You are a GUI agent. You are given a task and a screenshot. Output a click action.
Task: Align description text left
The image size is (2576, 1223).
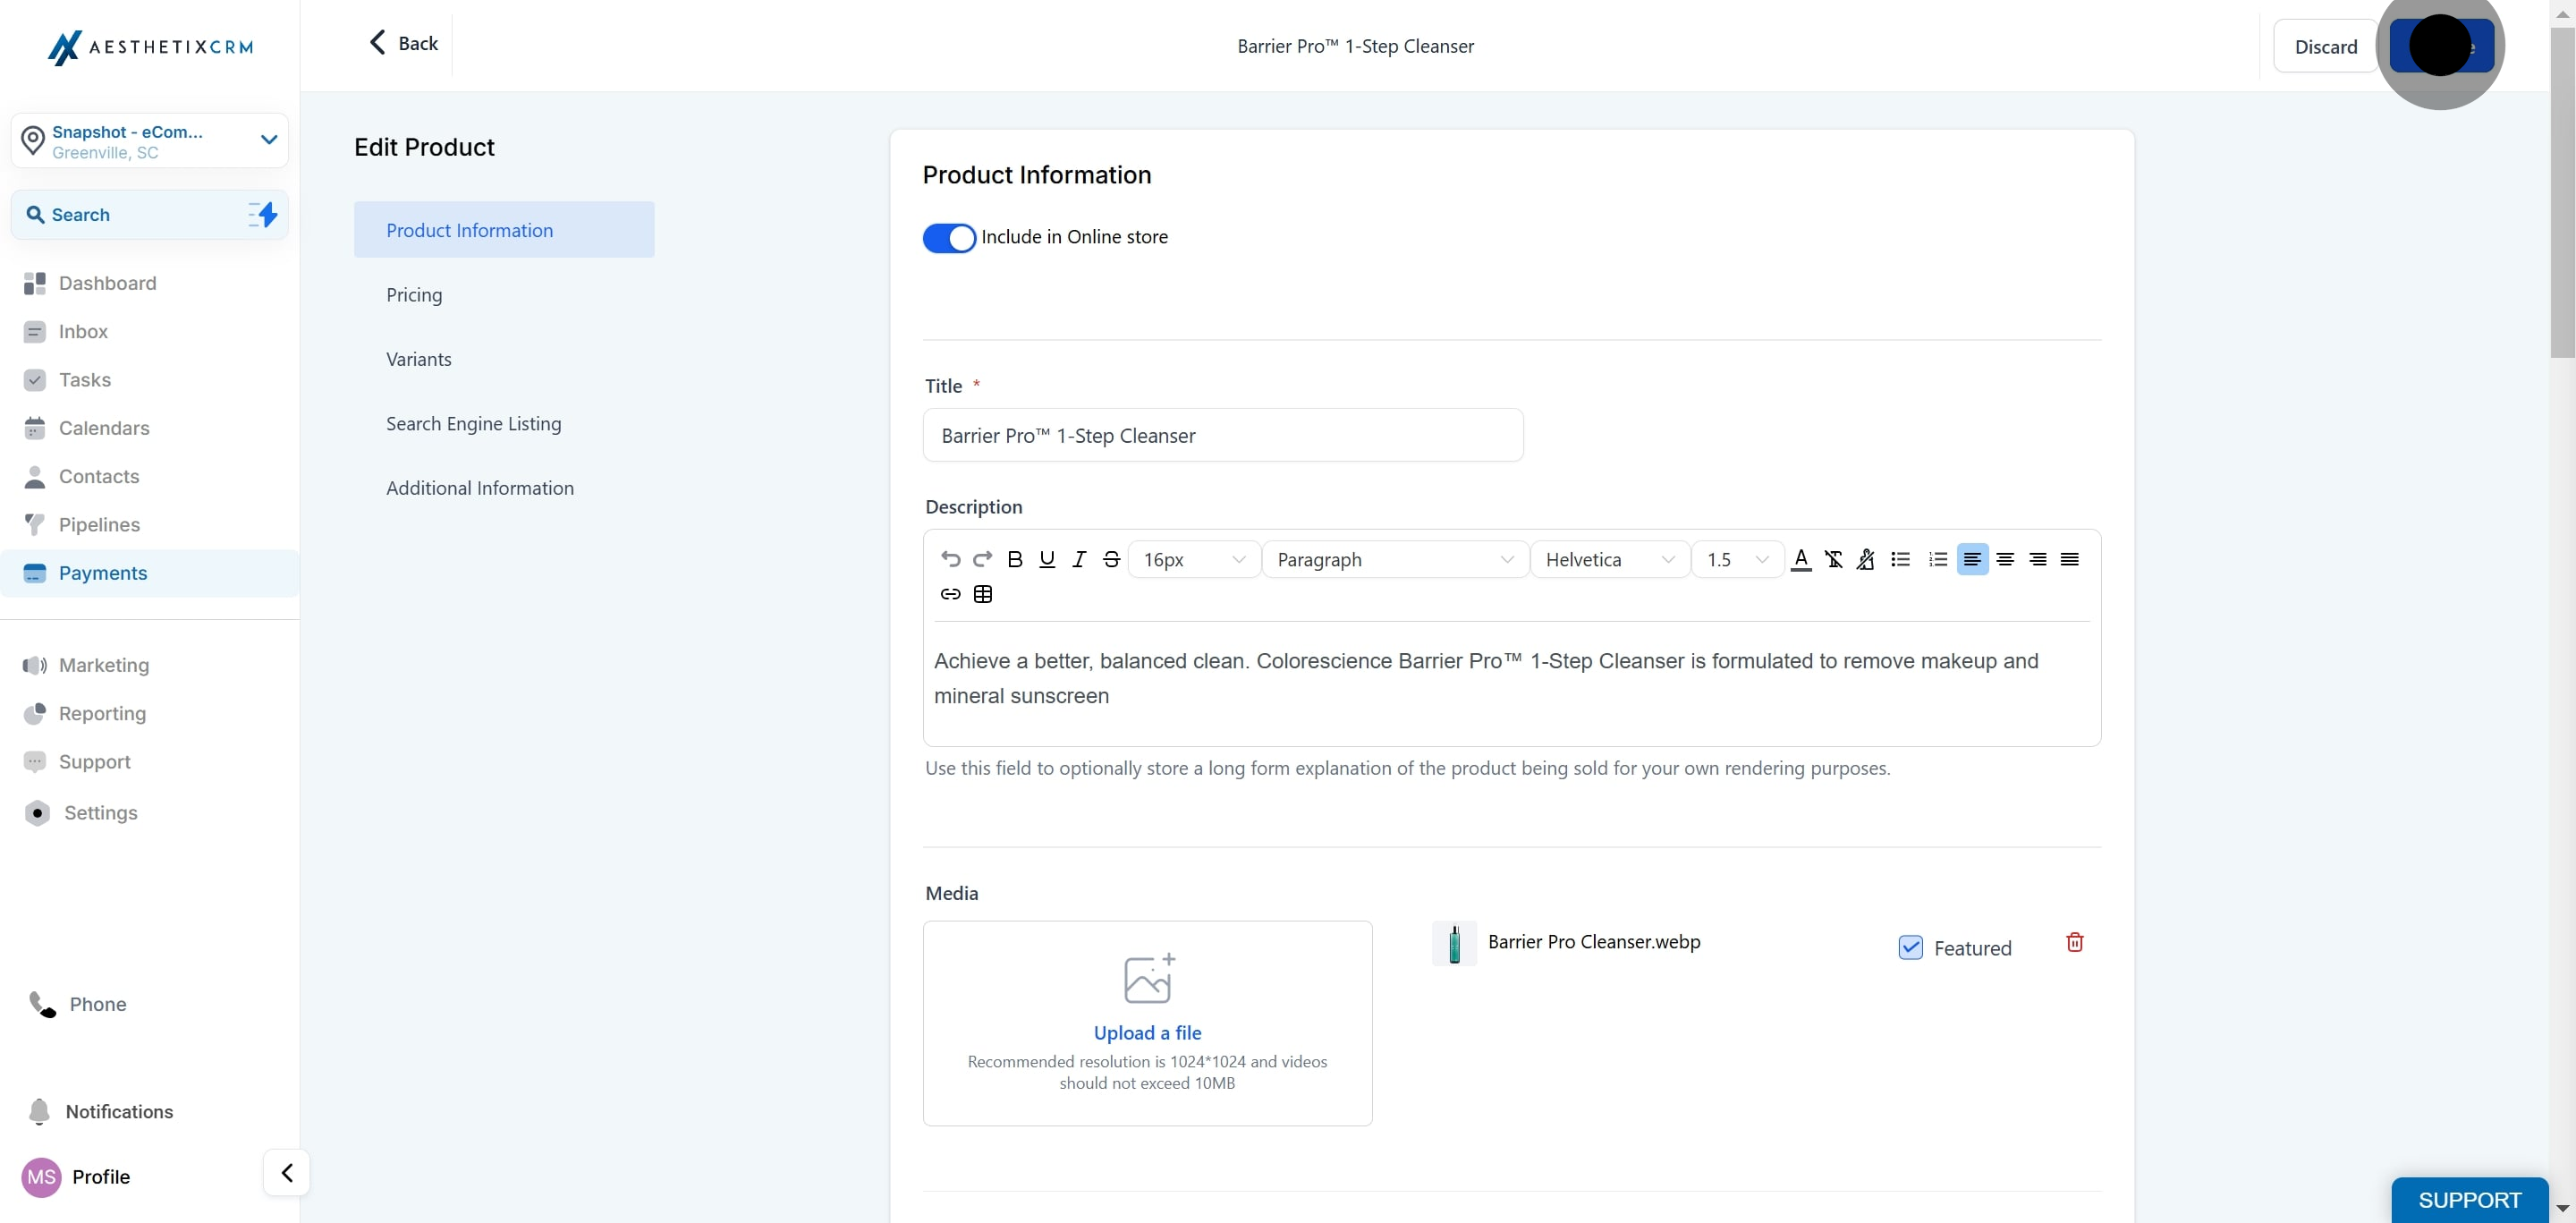1972,559
